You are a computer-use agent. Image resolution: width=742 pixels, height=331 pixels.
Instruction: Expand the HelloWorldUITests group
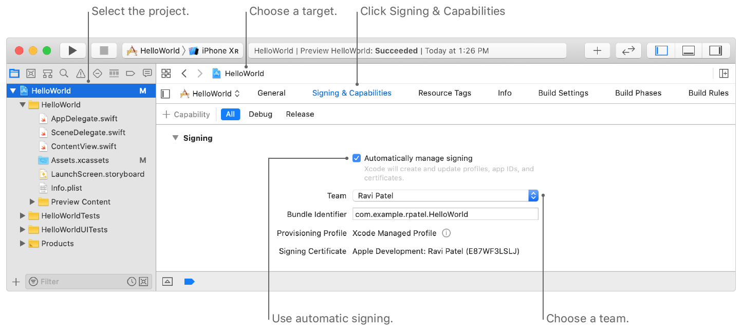click(23, 230)
